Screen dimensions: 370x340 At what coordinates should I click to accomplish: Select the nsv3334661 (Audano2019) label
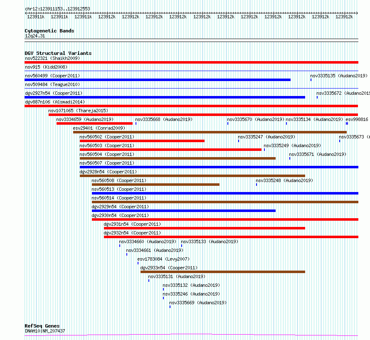point(155,250)
